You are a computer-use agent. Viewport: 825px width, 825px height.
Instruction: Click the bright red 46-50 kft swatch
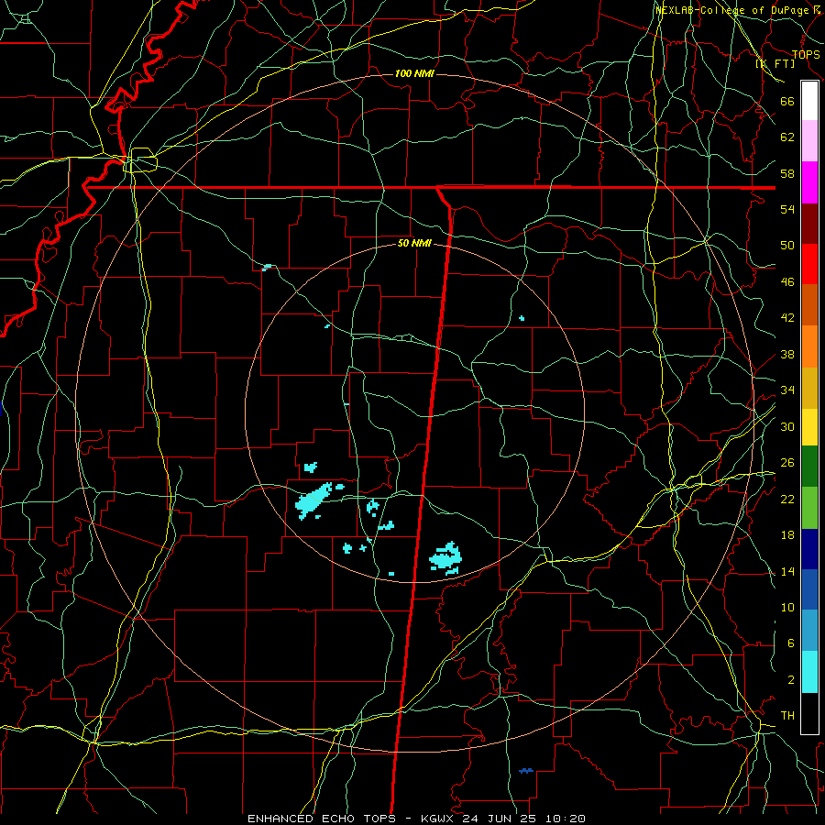point(809,264)
